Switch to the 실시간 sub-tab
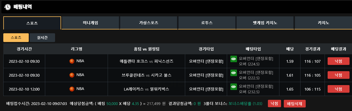 [x=42, y=38]
